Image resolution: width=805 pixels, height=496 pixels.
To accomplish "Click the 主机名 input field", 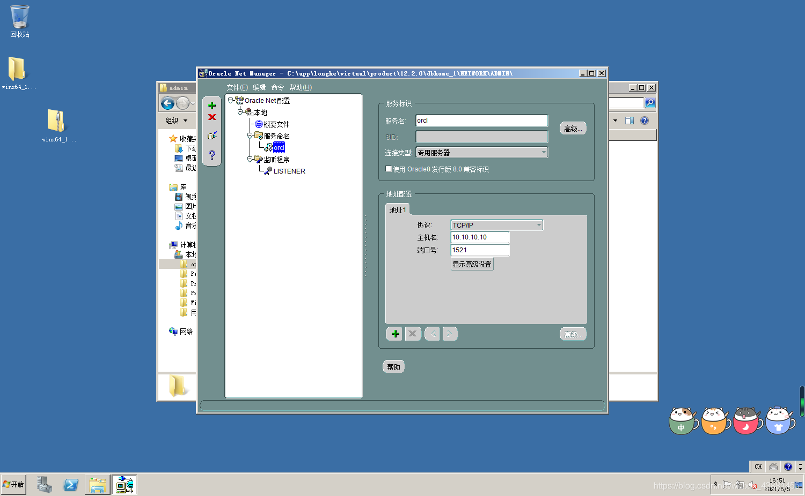I will (x=480, y=237).
